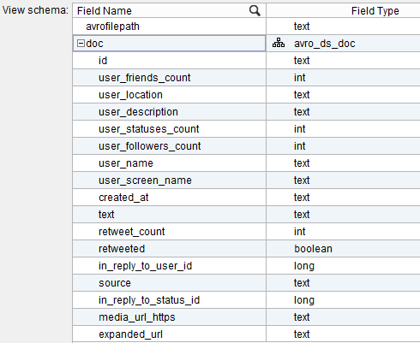Click the int type of retweet_count
Viewport: 420px width, 343px height.
tap(300, 232)
